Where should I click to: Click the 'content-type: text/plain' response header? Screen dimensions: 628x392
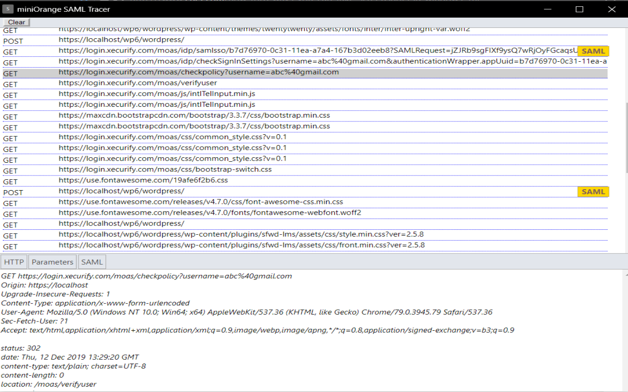(x=74, y=366)
